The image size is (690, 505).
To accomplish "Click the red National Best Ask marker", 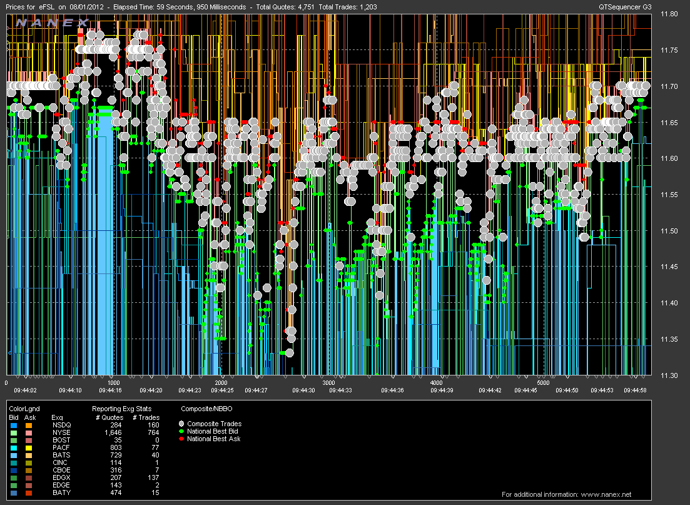I will [x=181, y=439].
